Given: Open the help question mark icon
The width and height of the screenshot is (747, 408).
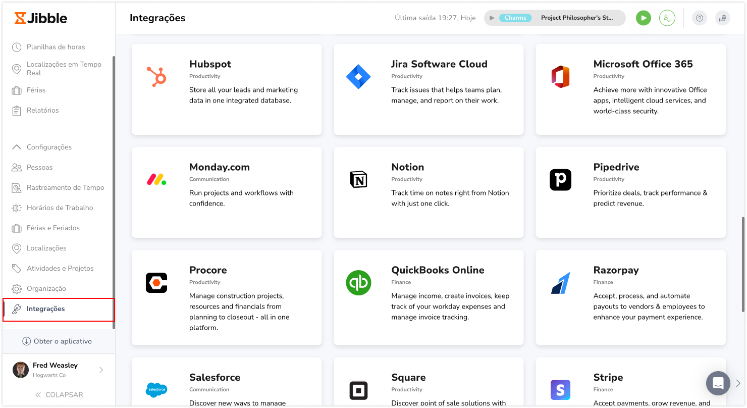Looking at the screenshot, I should tap(699, 18).
